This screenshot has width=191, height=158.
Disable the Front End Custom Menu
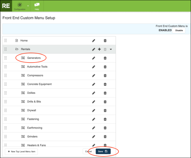179,30
